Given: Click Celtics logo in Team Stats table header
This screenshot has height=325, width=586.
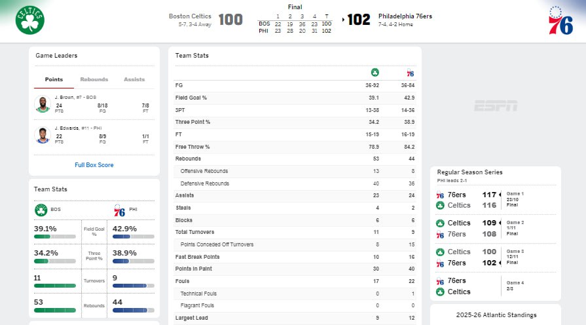Looking at the screenshot, I should tap(375, 72).
